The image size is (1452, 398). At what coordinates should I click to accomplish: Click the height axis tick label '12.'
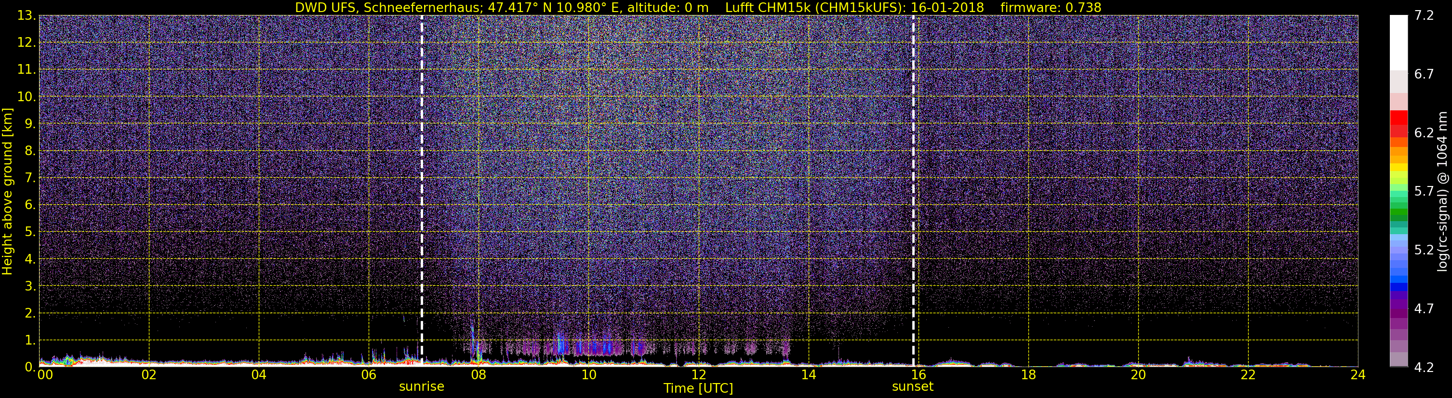(x=26, y=43)
